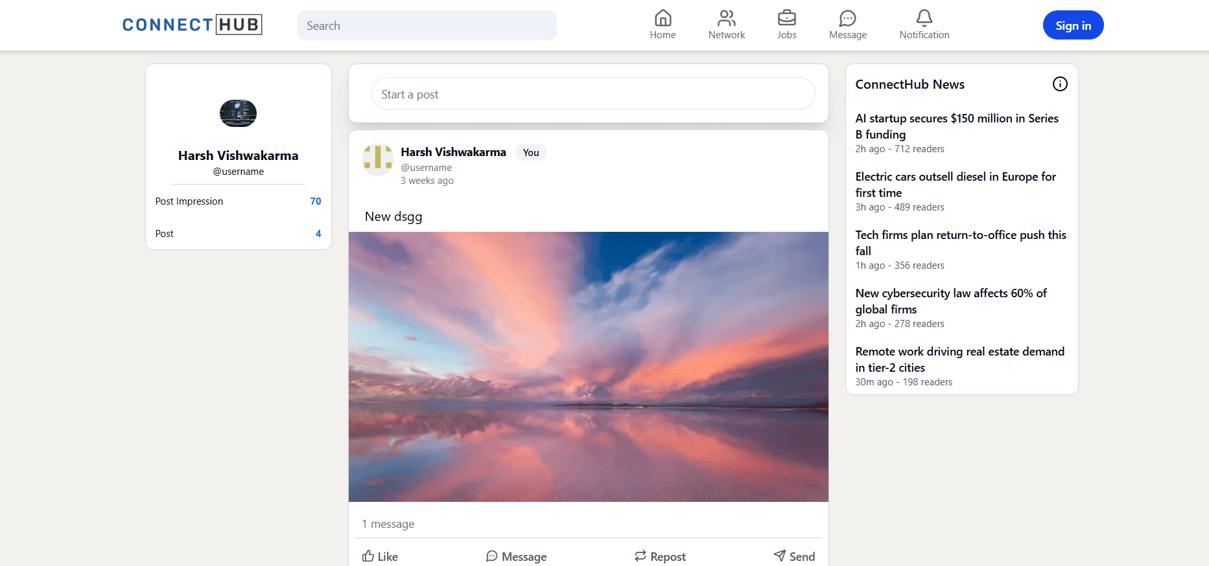Open Electric cars outsell diesel news item
This screenshot has height=566, width=1209.
pos(956,185)
